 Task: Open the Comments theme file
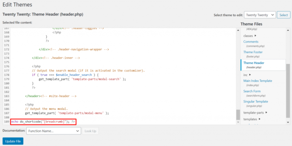251,42
